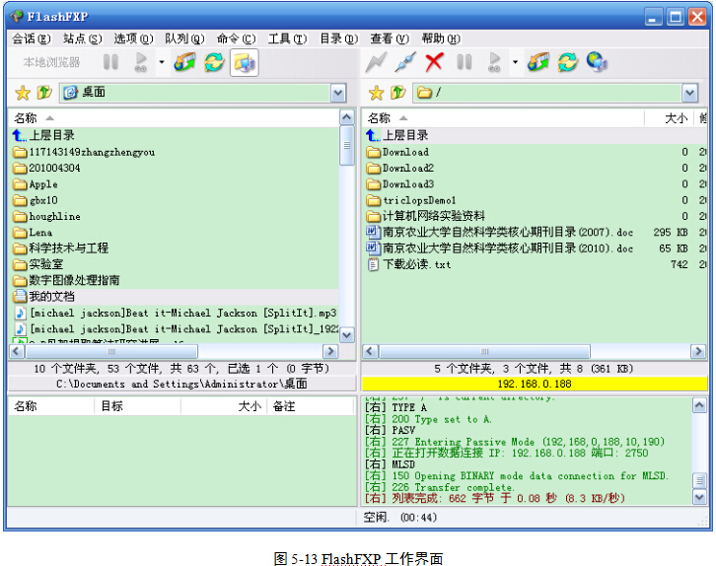Click the right pane favorites star icon
Image resolution: width=716 pixels, height=566 pixels.
pos(377,93)
